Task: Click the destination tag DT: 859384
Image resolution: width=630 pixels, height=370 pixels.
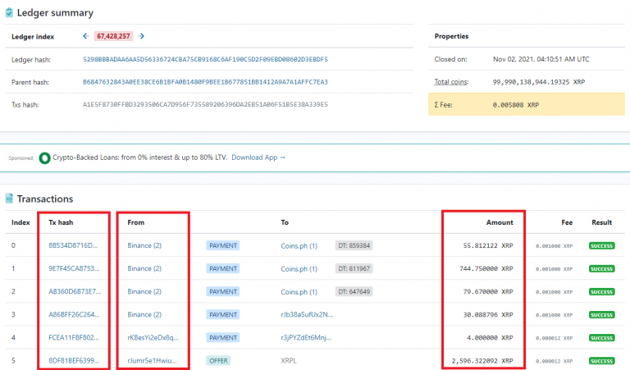Action: click(x=354, y=245)
